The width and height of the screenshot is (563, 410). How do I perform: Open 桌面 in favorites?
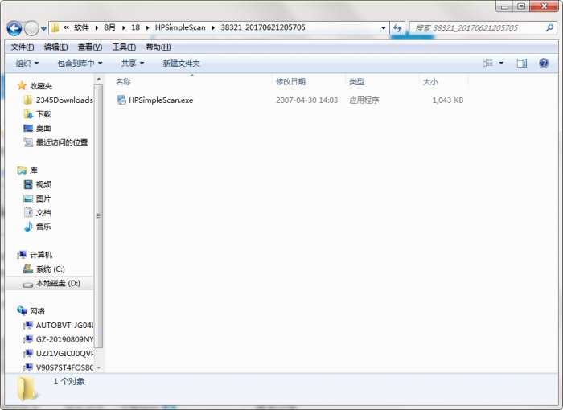(x=38, y=128)
